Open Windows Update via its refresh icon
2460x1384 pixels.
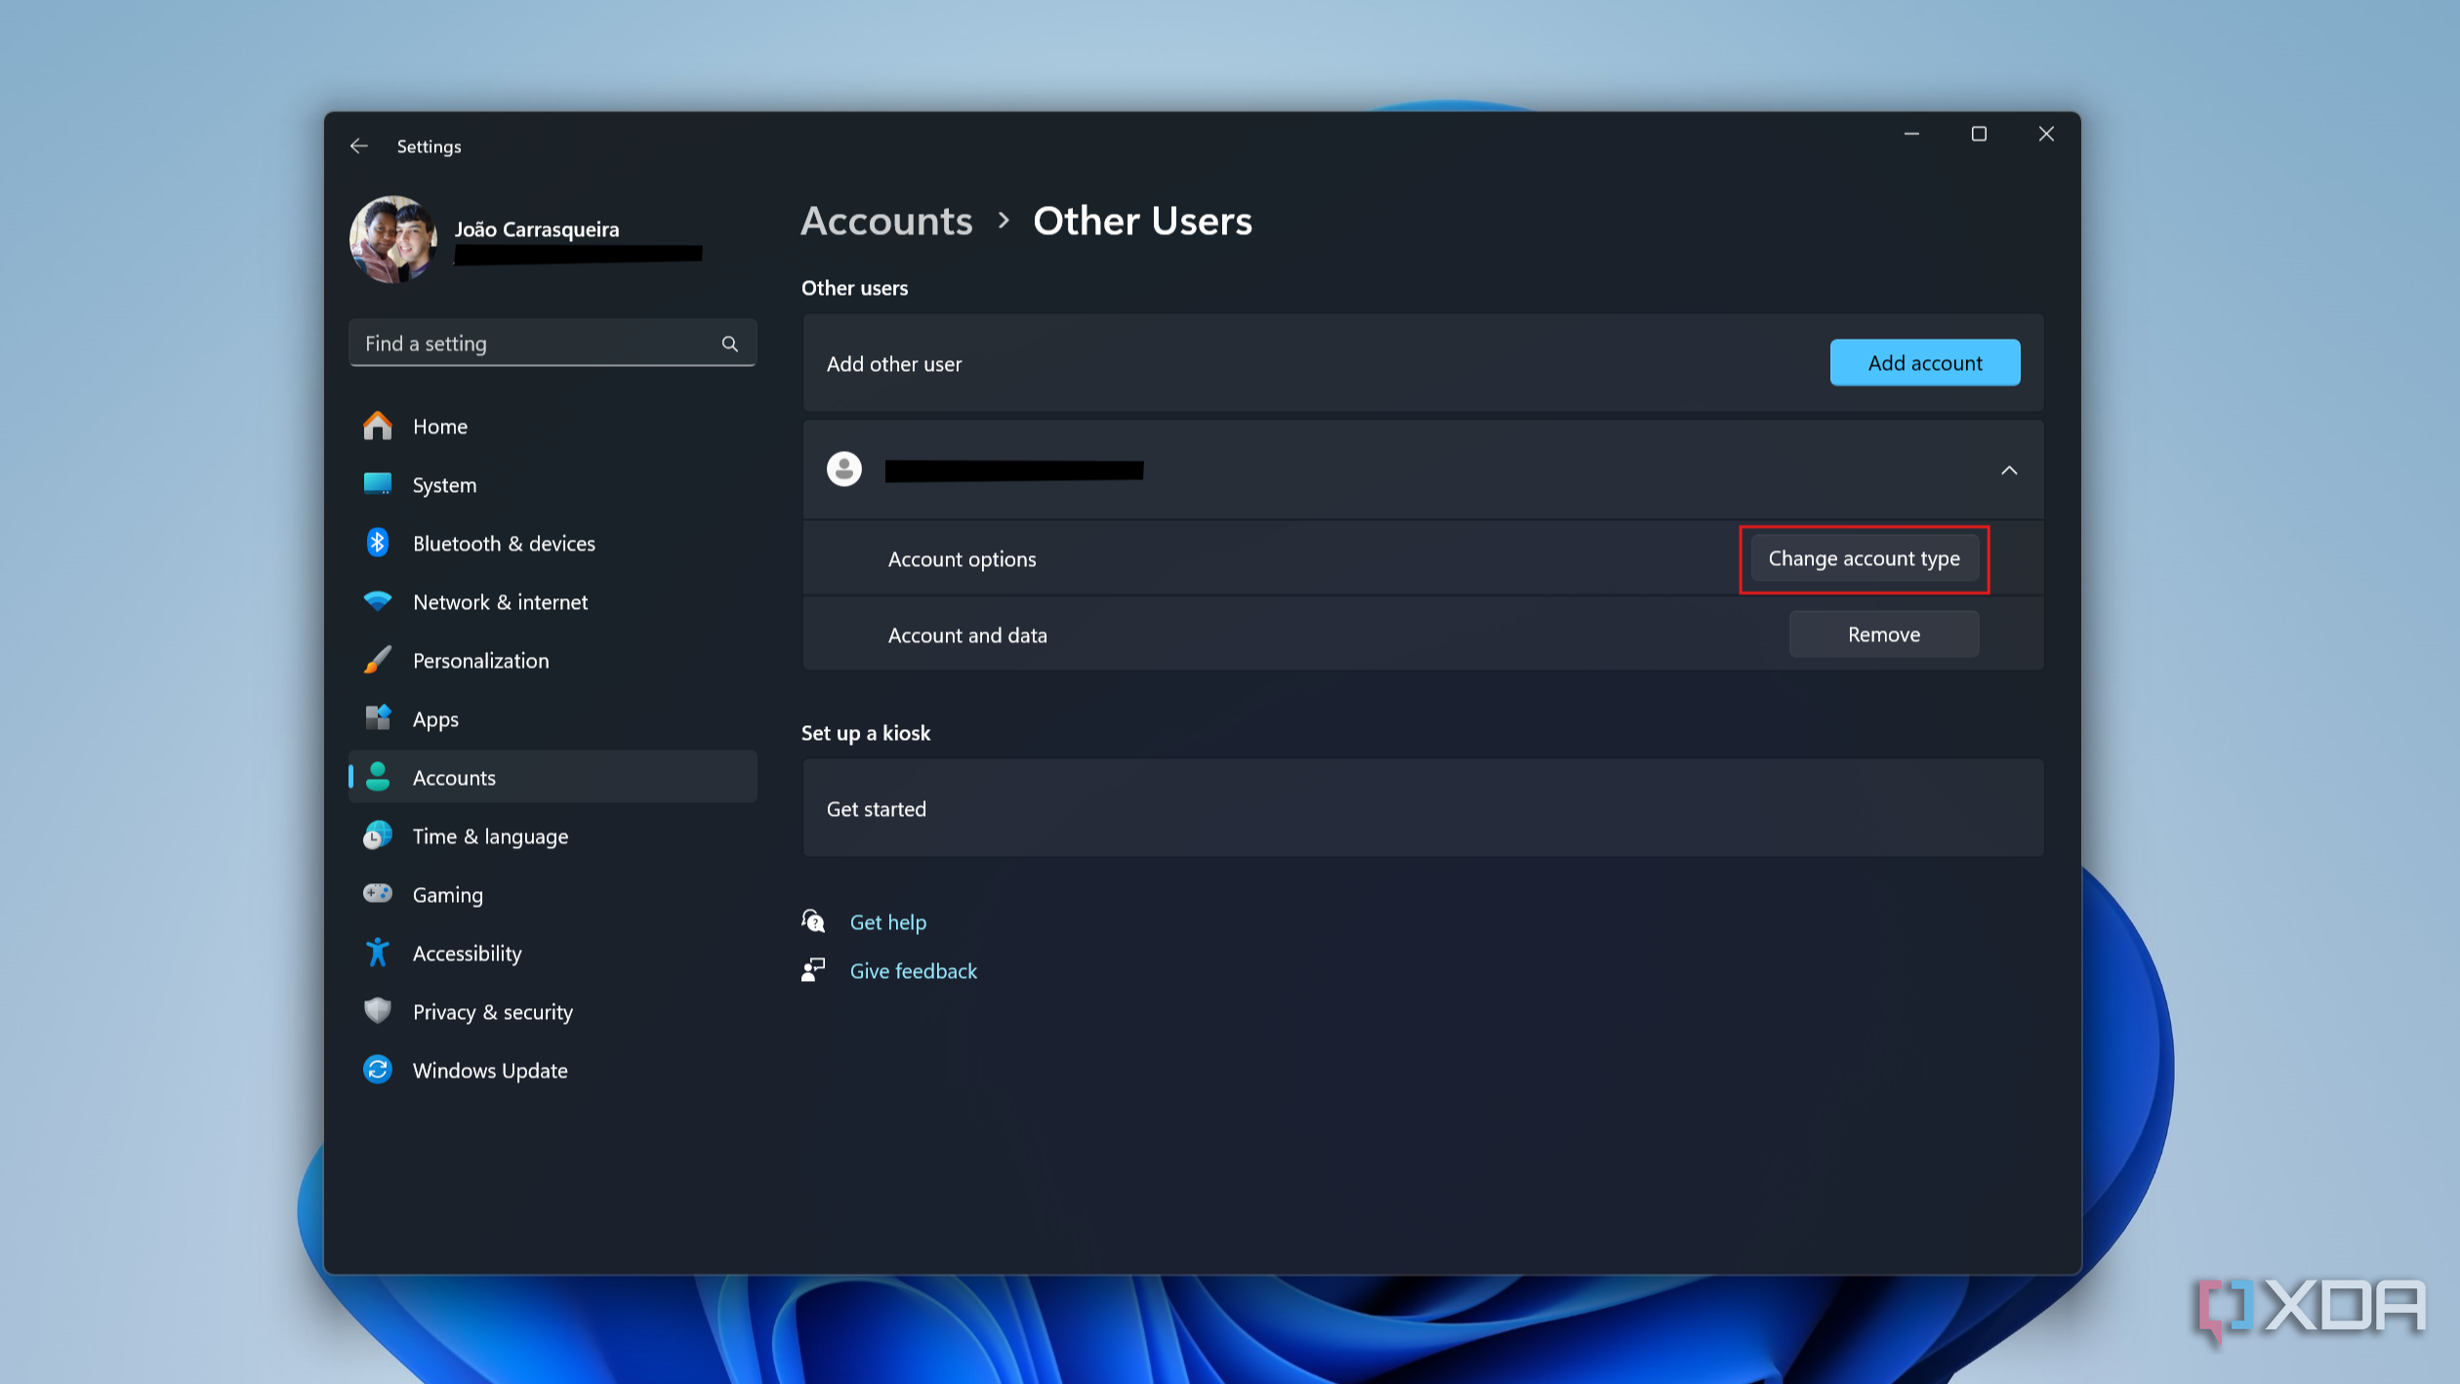pyautogui.click(x=378, y=1070)
